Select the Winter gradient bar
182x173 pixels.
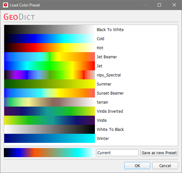(50, 138)
